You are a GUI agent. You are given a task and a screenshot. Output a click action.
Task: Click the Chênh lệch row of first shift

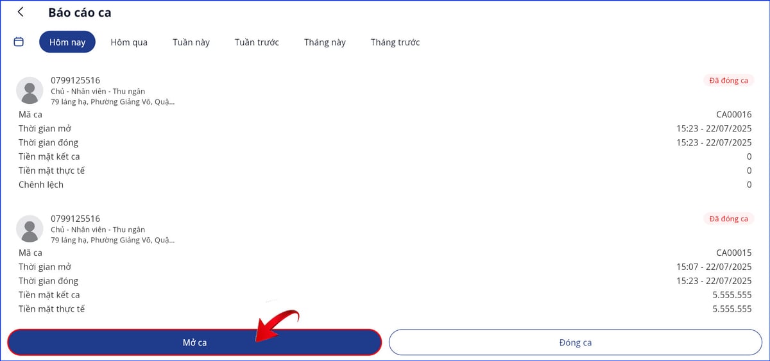click(41, 185)
